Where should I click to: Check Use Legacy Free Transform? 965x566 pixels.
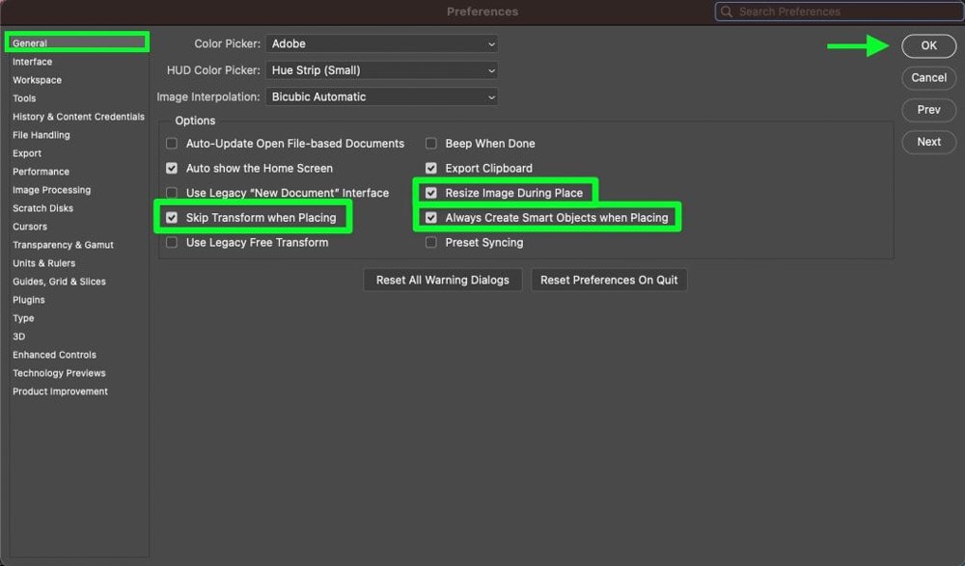172,242
